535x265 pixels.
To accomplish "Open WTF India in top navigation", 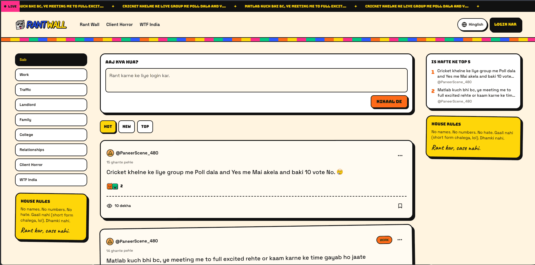I will point(150,25).
